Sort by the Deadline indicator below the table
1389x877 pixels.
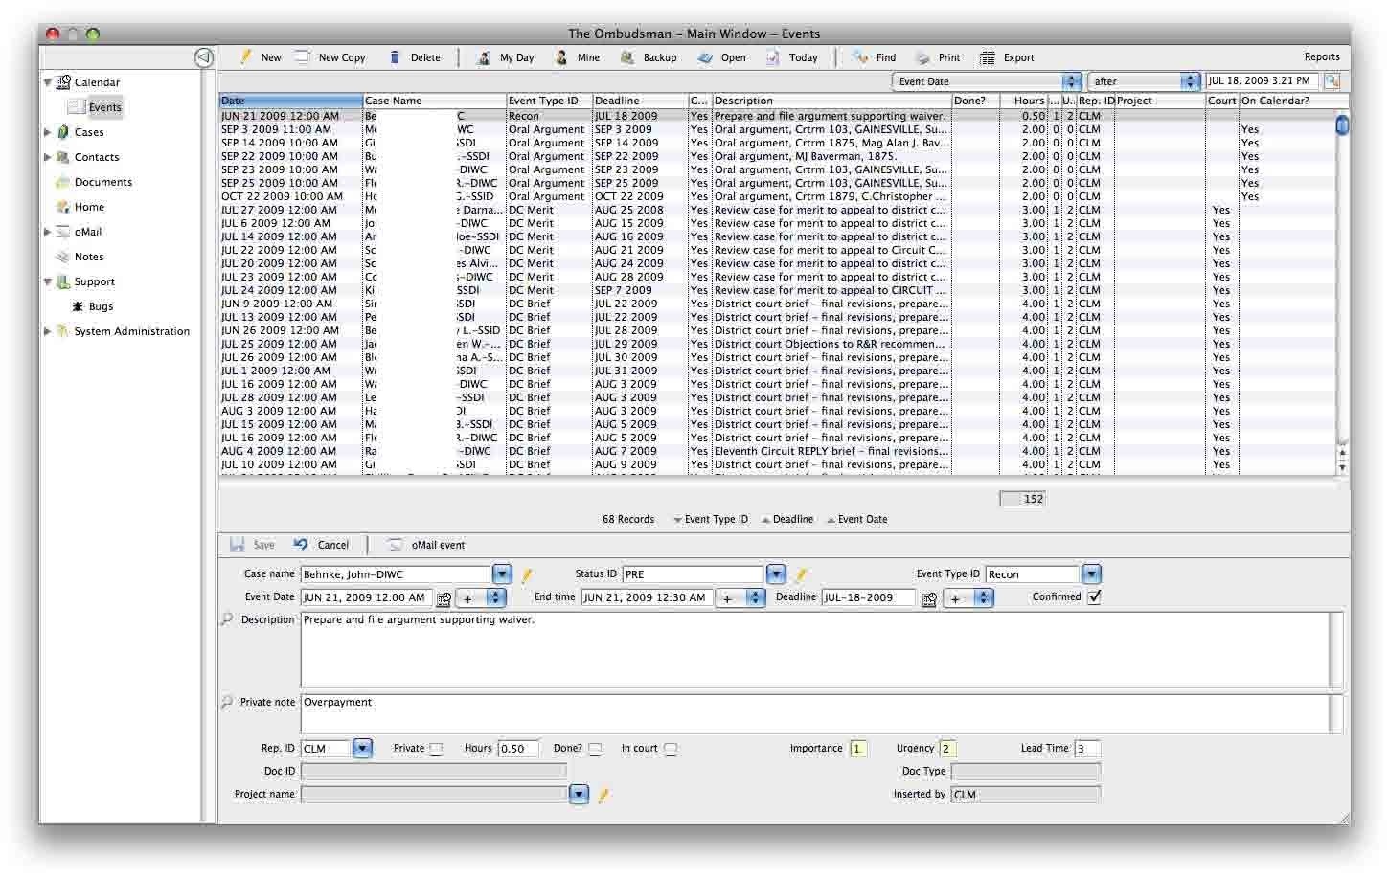tap(787, 520)
